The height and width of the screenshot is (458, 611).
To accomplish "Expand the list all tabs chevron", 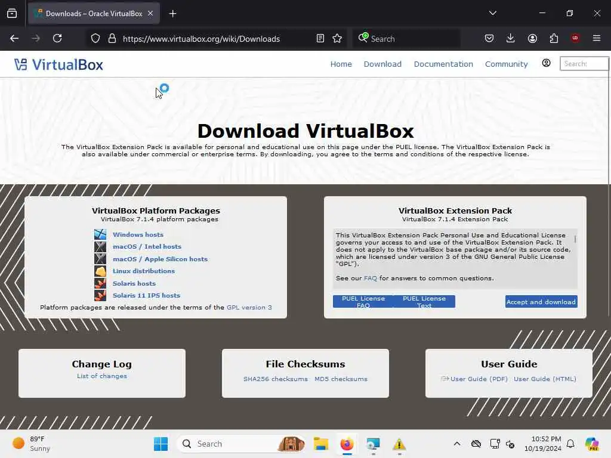I will coord(492,13).
